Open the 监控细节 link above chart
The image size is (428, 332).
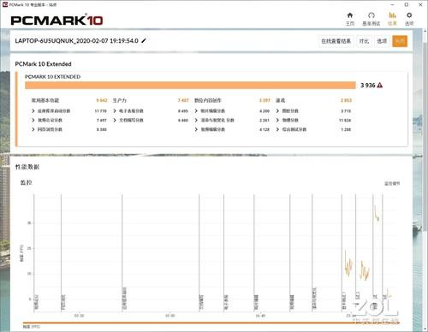392,183
